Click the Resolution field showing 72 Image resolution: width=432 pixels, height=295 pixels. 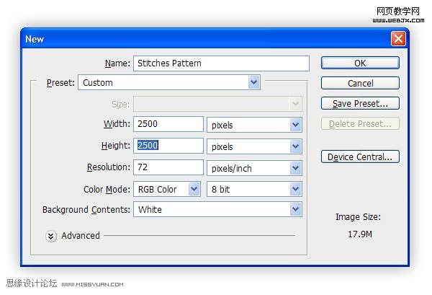pos(168,167)
